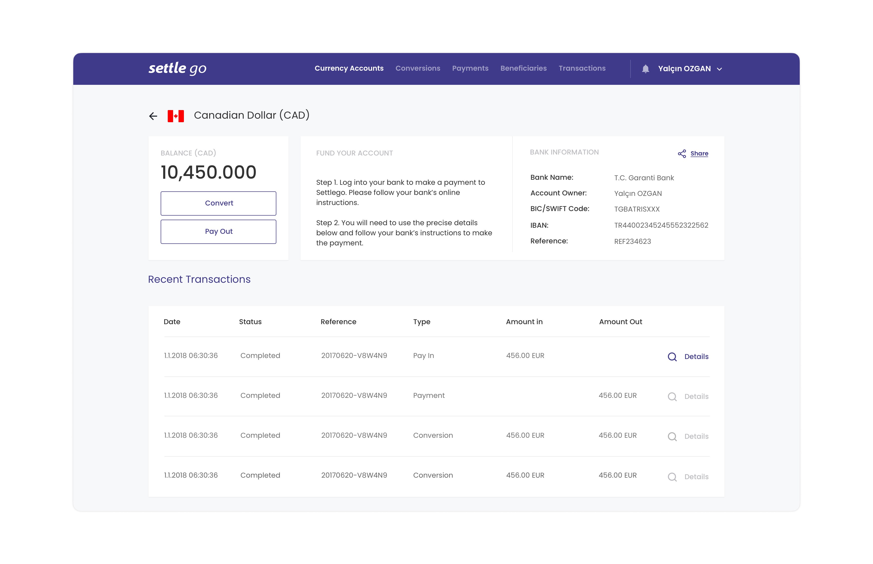Open the notifications bell
Screen dimensions: 873x564
point(645,69)
